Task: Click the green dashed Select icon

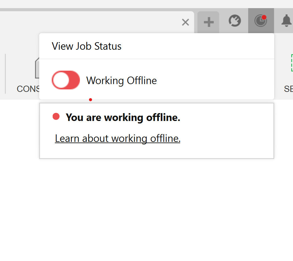Action: [291, 63]
